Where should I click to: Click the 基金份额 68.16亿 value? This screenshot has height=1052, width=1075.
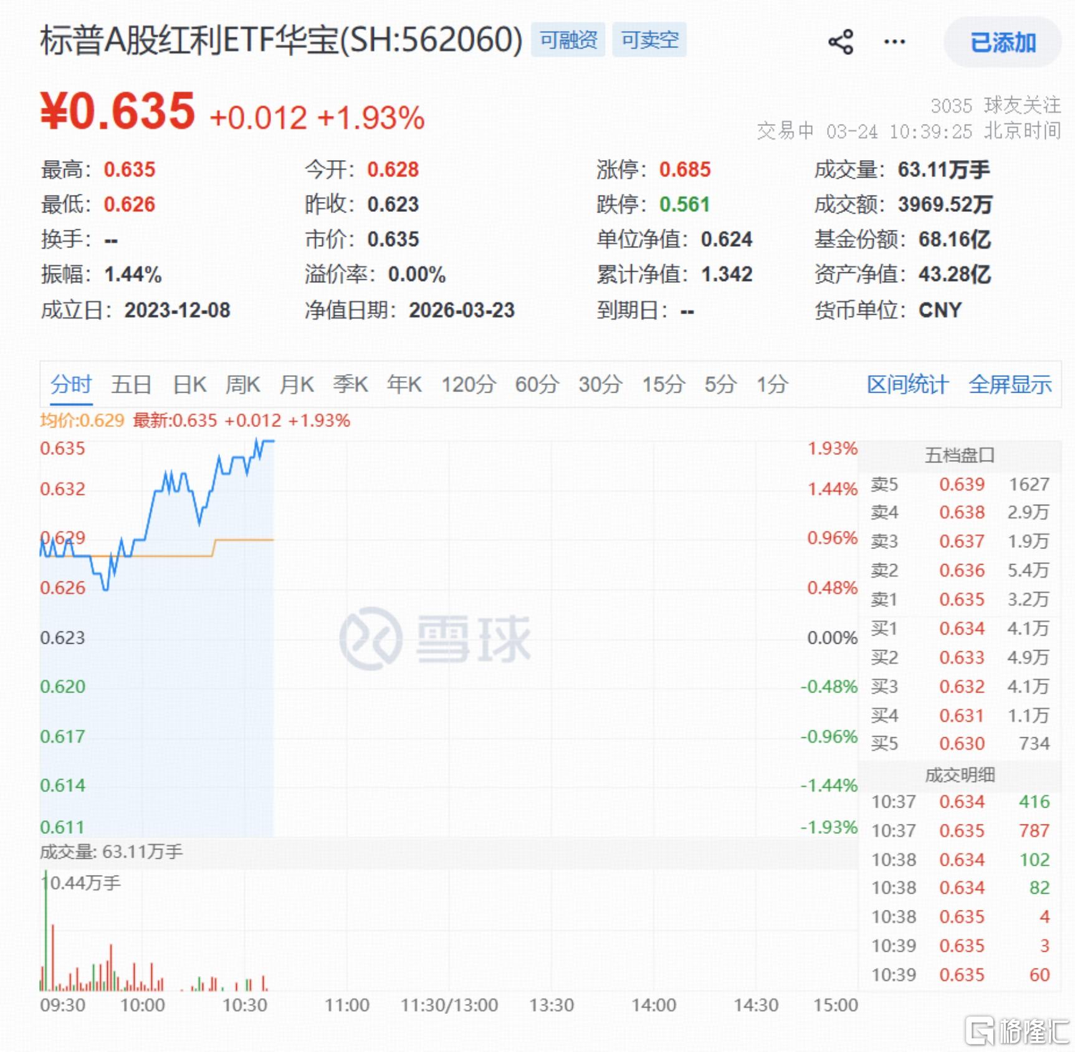coord(954,239)
